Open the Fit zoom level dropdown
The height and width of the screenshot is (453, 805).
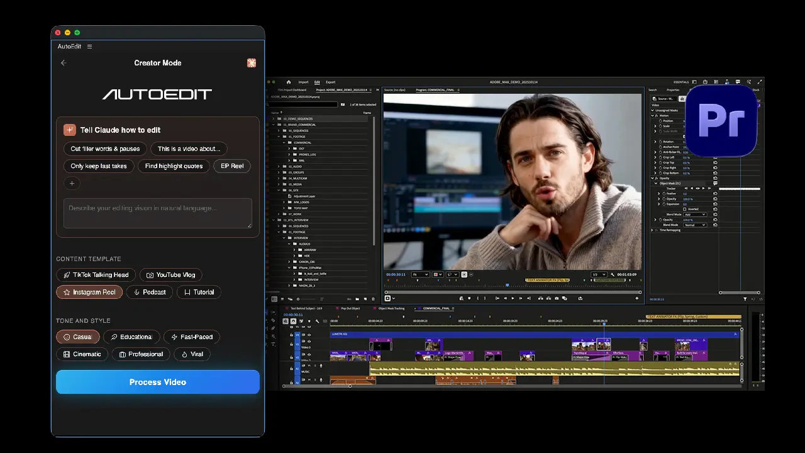[420, 274]
